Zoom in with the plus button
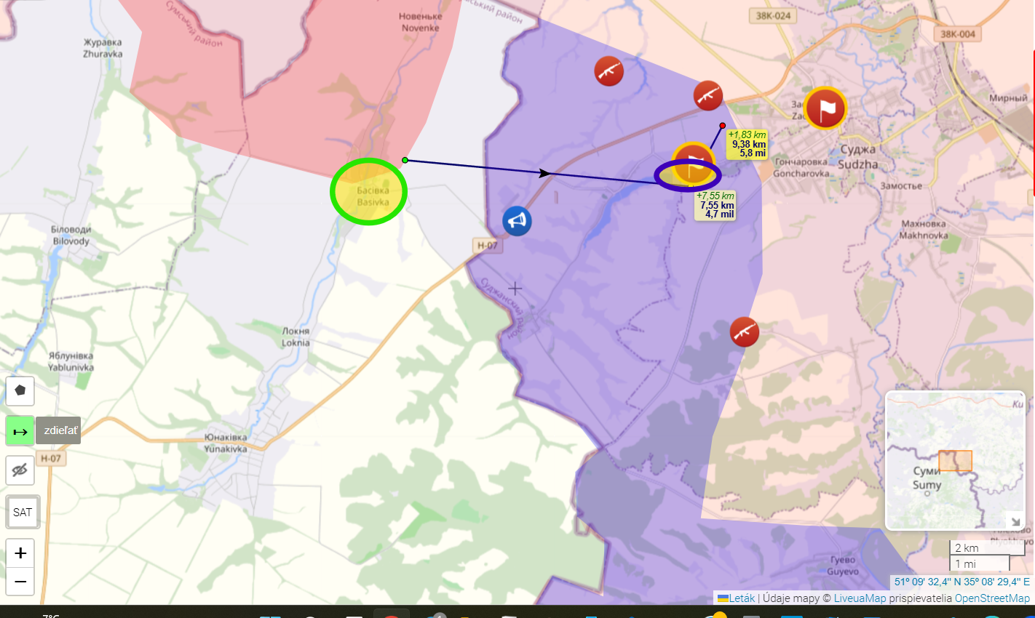Viewport: 1035px width, 618px height. pyautogui.click(x=20, y=553)
